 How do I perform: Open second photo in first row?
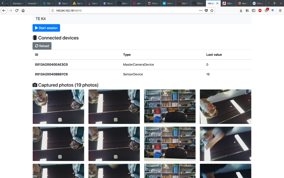click(114, 107)
